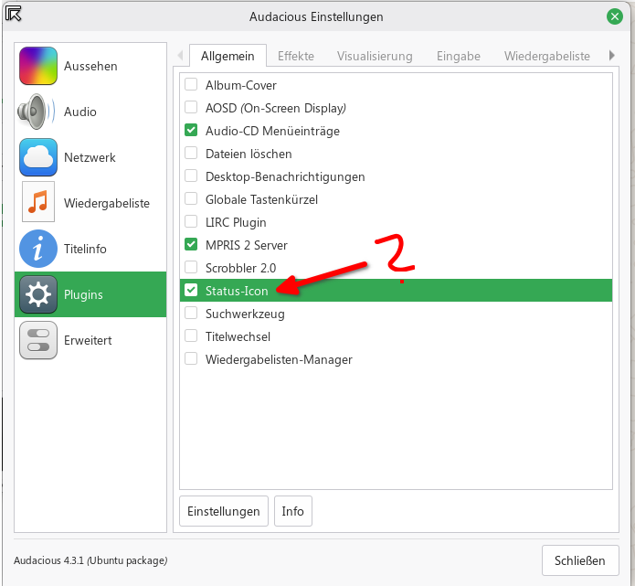Enable the Scrobbler 2.0 checkbox
This screenshot has height=586, width=635.
point(192,268)
